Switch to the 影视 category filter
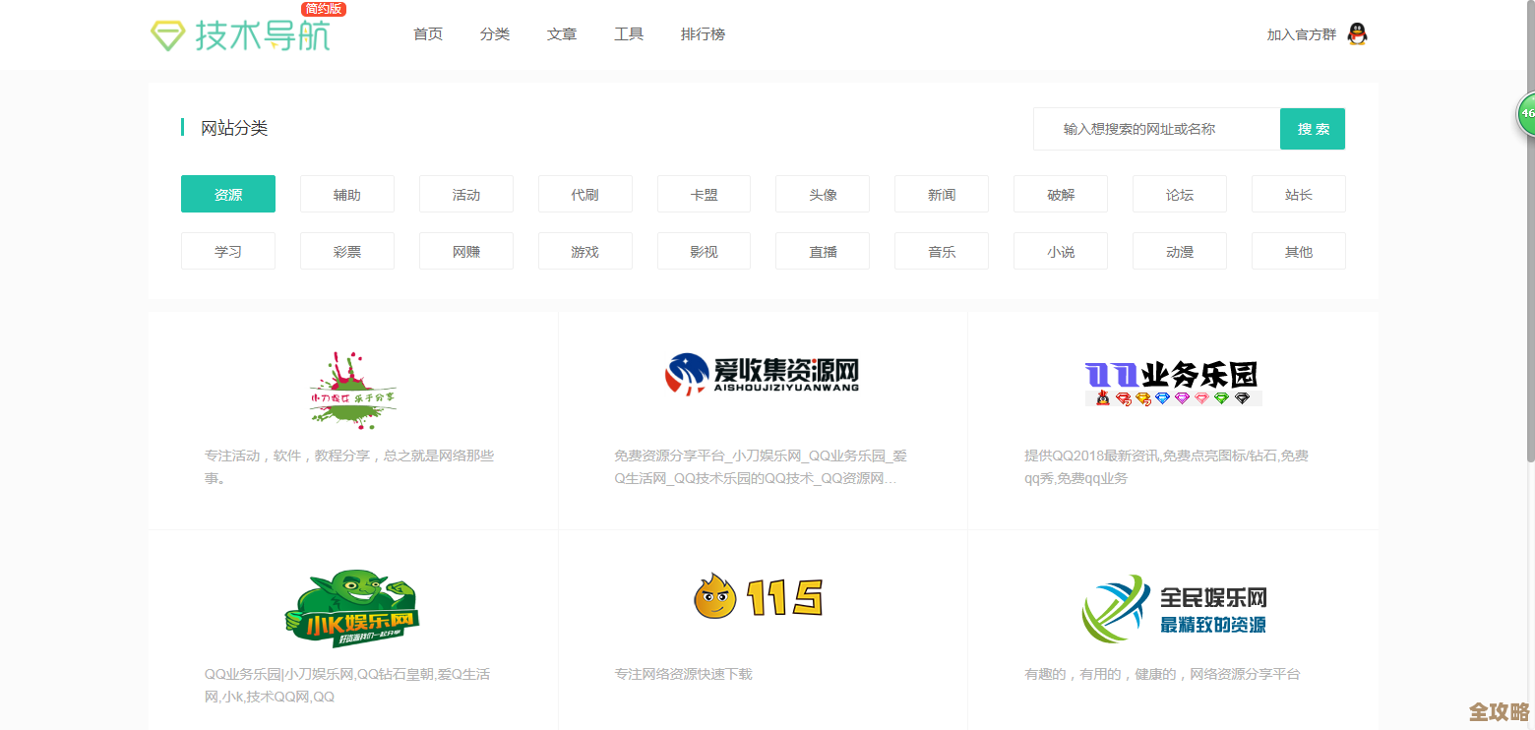The image size is (1535, 730). point(704,251)
